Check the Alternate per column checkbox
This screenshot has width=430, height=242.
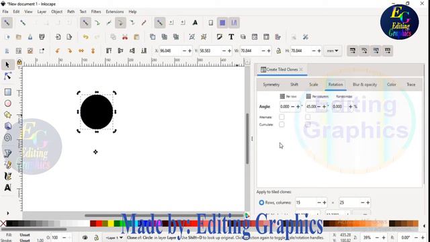point(308,117)
